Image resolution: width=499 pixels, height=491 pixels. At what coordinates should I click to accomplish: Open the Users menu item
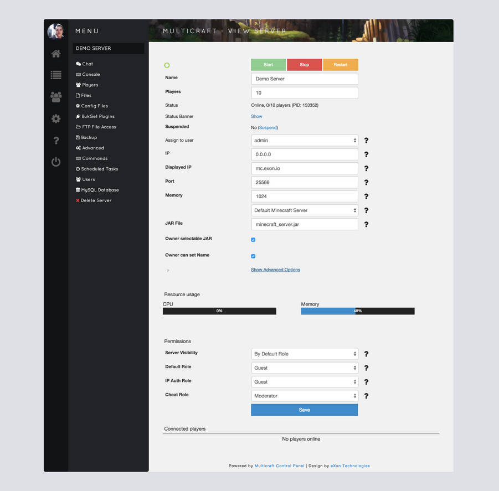point(85,179)
